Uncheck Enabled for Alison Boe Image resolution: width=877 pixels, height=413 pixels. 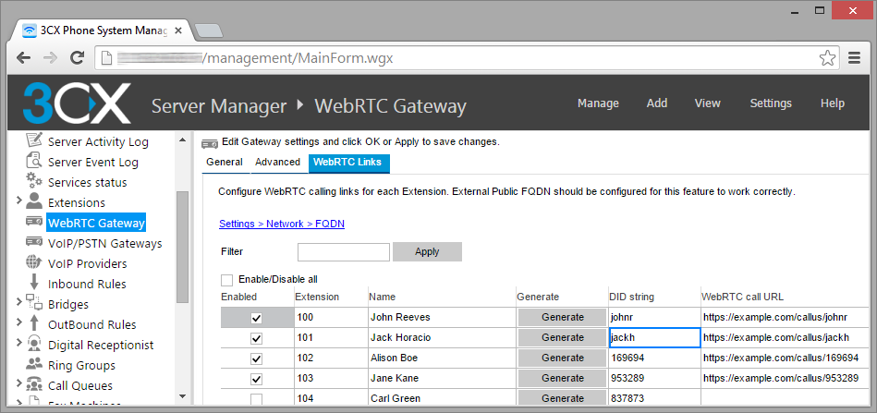coord(256,358)
